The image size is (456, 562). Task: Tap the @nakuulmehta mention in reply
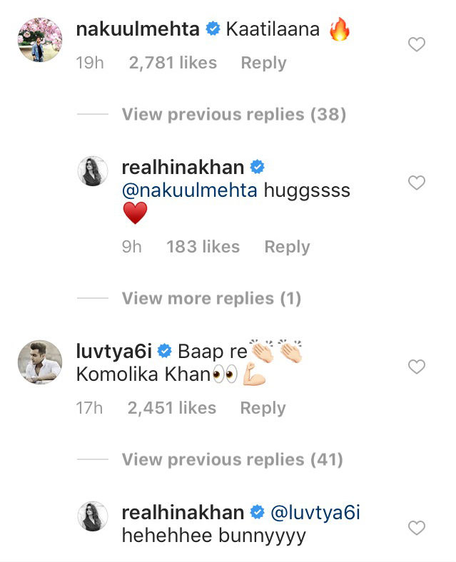point(189,192)
